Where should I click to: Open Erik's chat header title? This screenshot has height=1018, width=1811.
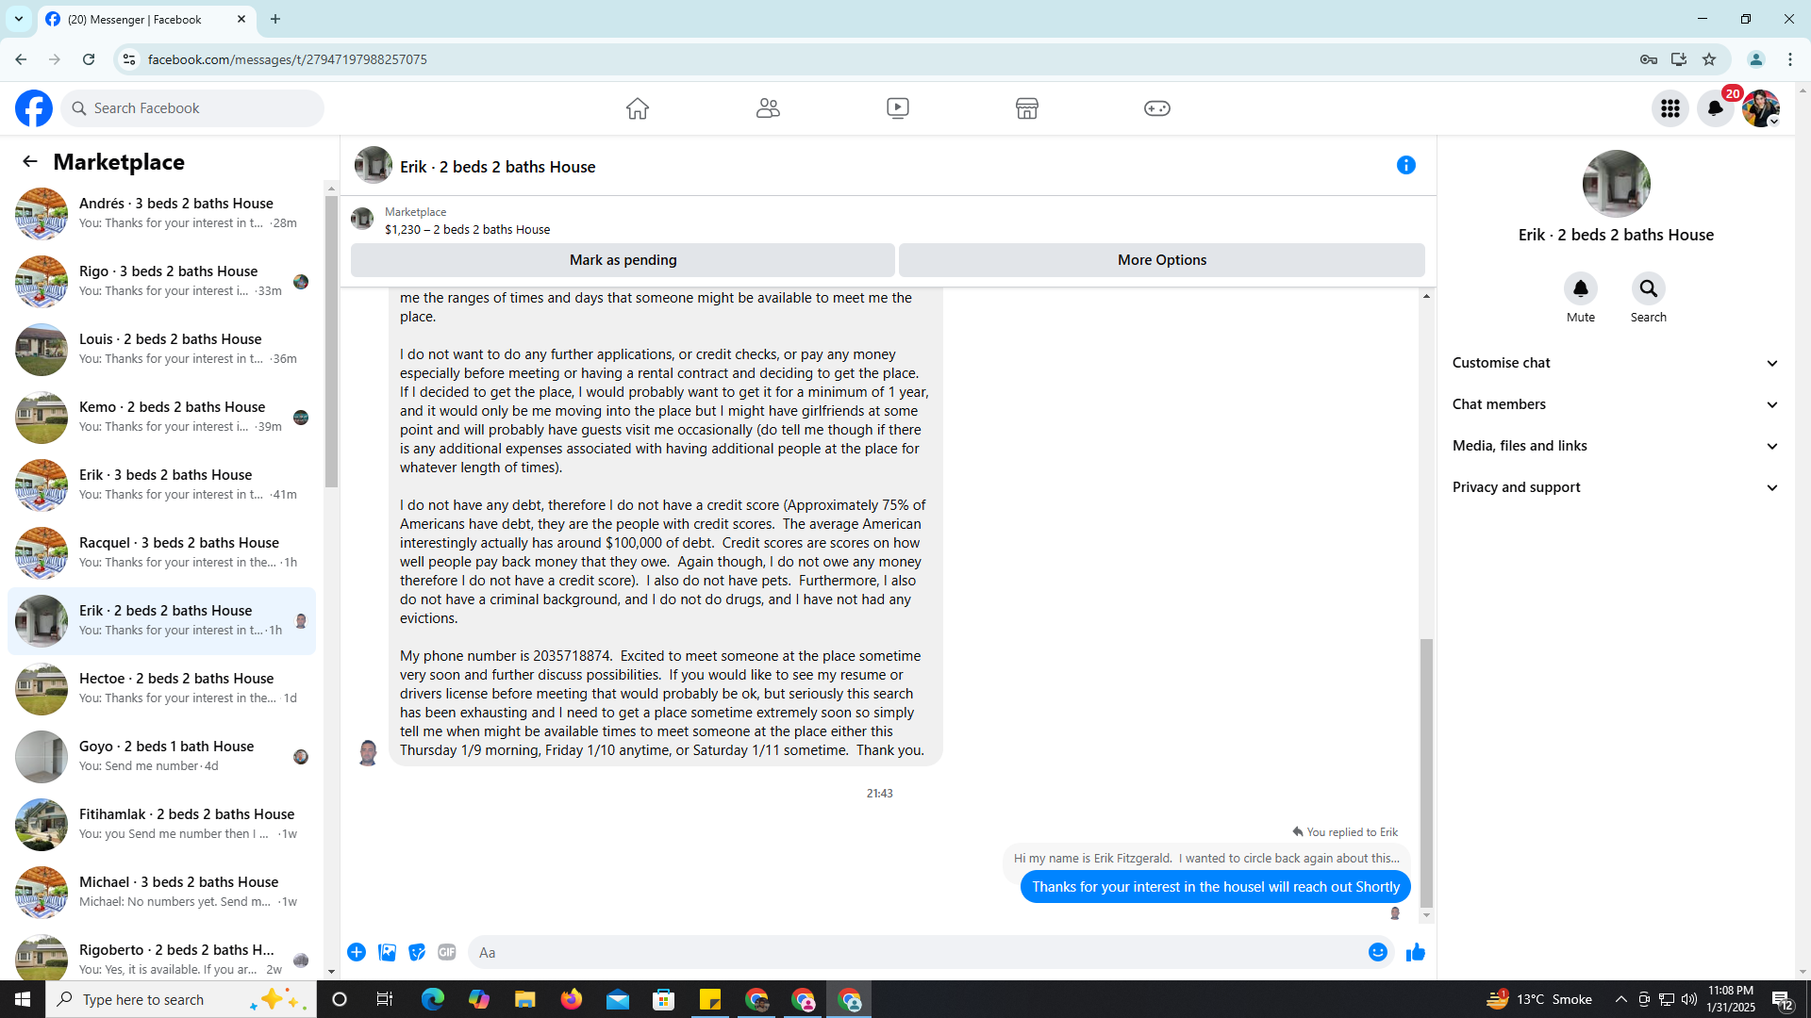pyautogui.click(x=497, y=167)
